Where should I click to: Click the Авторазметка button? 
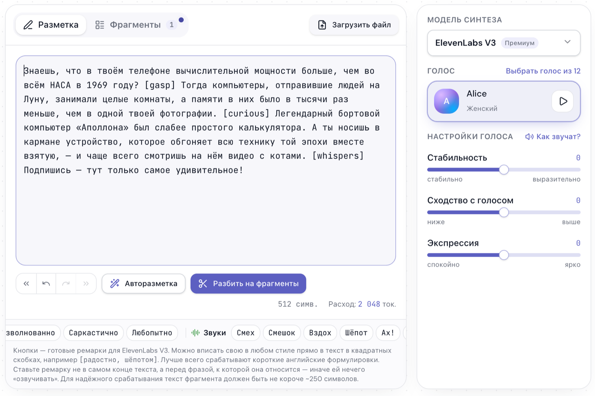(x=144, y=284)
